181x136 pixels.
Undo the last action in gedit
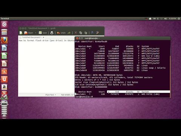point(61,33)
